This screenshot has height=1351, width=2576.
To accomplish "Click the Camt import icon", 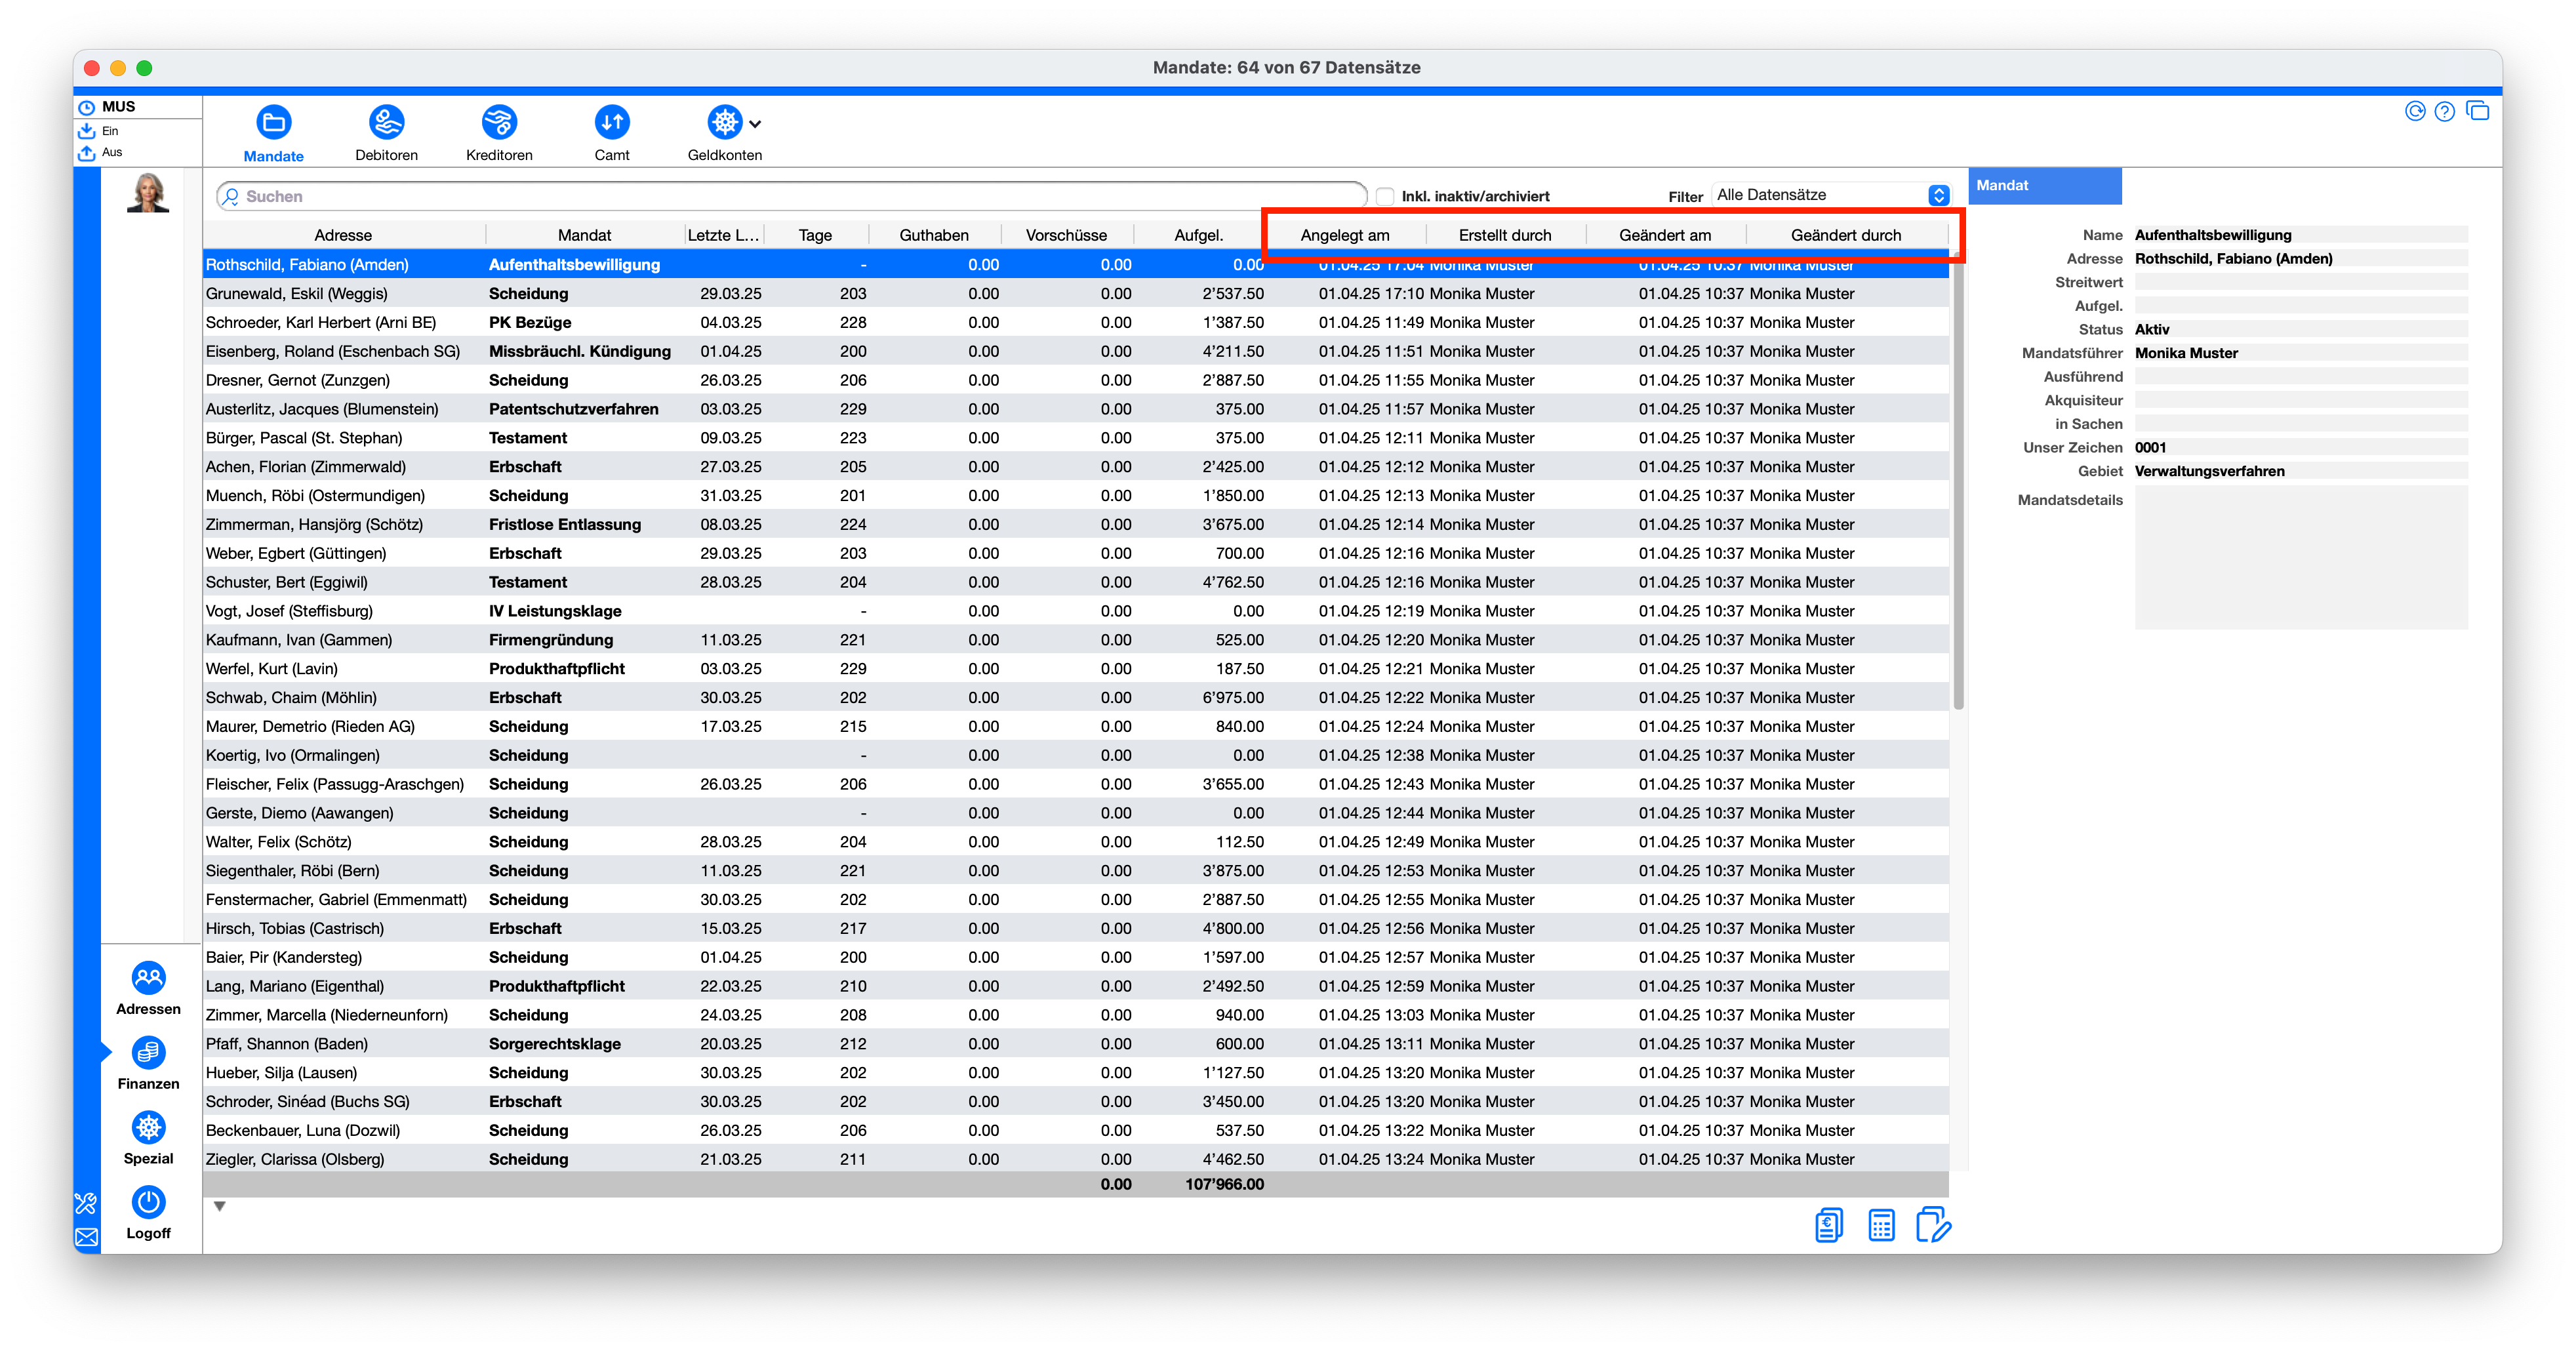I will [612, 123].
